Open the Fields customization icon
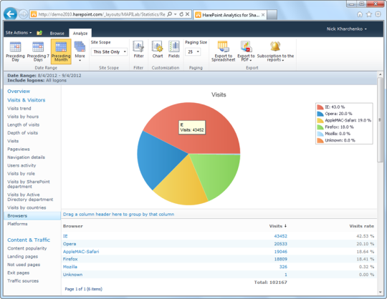Viewport: 387px width, 299px height. [x=174, y=49]
